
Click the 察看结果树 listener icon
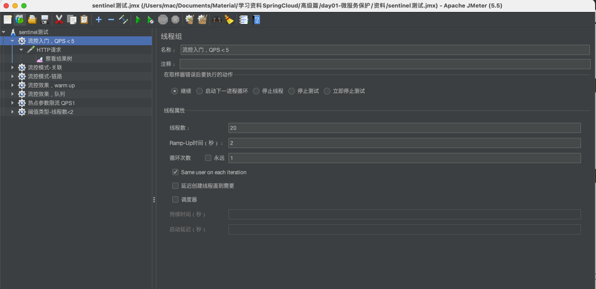(40, 59)
